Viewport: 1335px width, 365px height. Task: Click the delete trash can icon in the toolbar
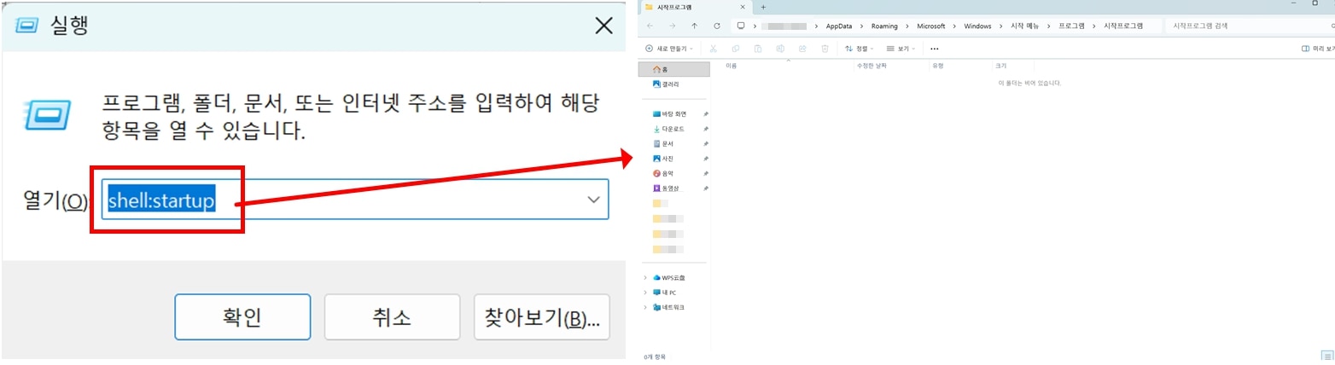pos(825,49)
